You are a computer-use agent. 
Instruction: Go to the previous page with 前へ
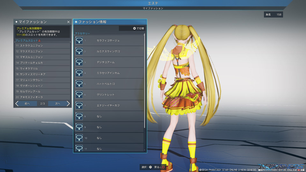coord(27,104)
